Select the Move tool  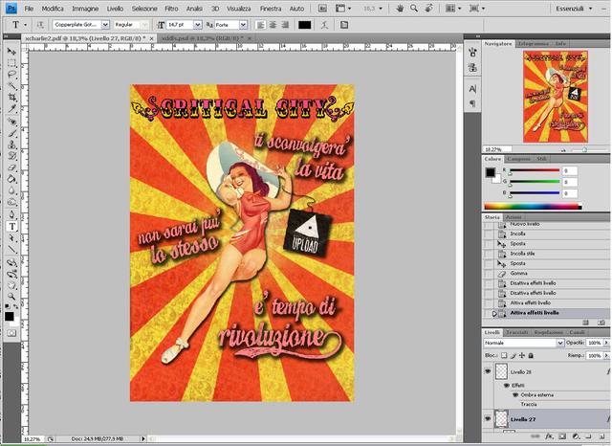11,52
